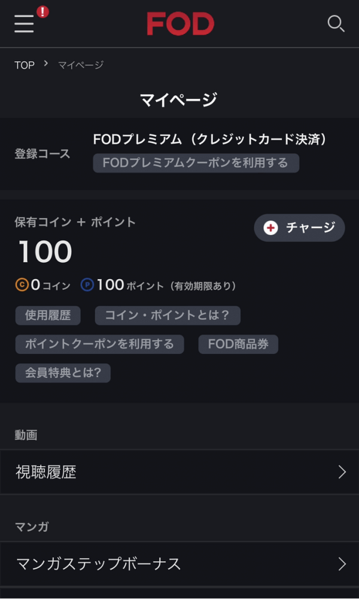The width and height of the screenshot is (359, 599).
Task: Click the FOD logo in the header
Action: (x=180, y=24)
